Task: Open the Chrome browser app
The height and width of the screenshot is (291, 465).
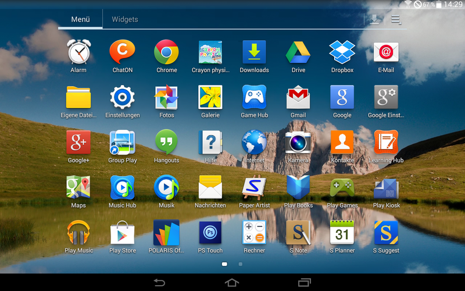Action: (166, 52)
